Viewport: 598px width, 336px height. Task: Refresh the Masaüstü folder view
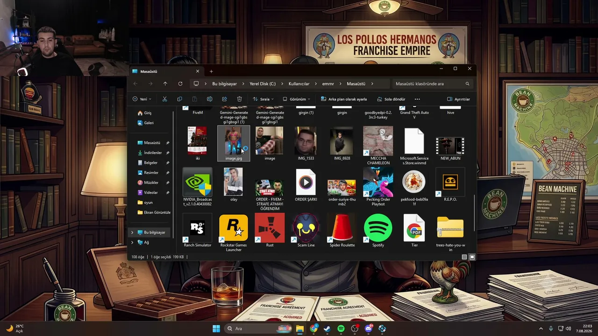tap(180, 84)
